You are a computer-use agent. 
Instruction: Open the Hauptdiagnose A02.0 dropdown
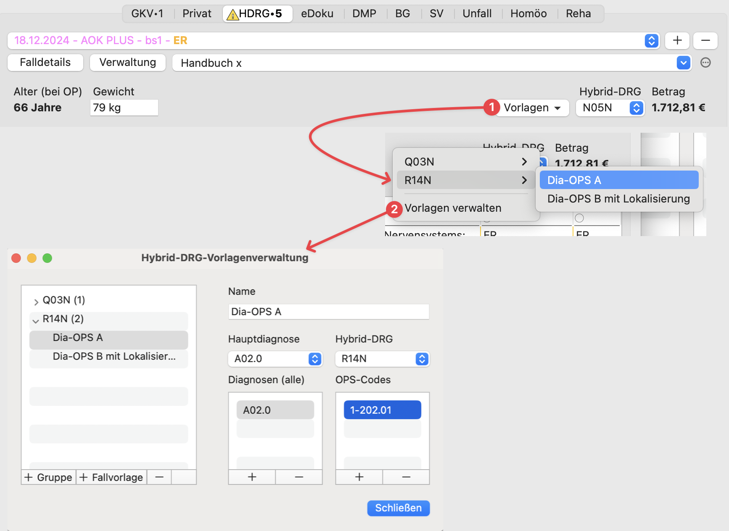pos(275,359)
